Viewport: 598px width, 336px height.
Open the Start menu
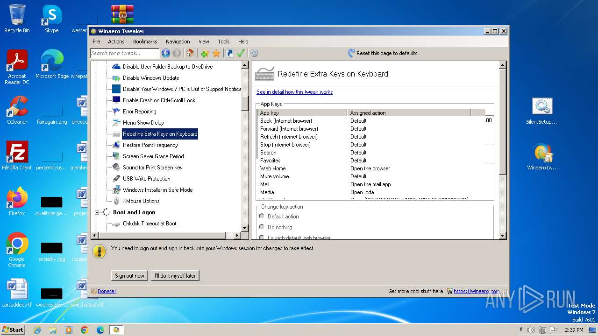click(x=13, y=329)
